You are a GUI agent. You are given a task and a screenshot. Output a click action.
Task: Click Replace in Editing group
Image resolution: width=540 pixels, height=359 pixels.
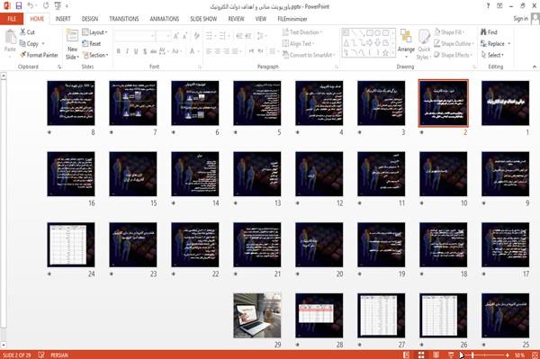tap(495, 44)
